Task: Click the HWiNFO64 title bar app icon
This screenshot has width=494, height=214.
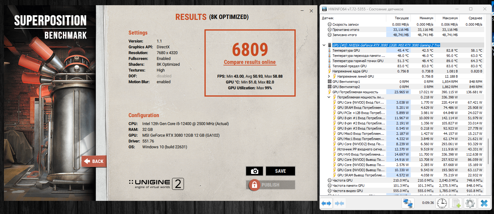Action: [x=324, y=9]
